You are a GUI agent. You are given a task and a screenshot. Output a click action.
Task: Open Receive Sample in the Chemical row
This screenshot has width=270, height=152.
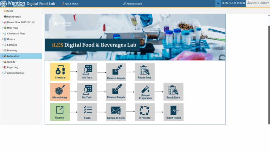116,72
